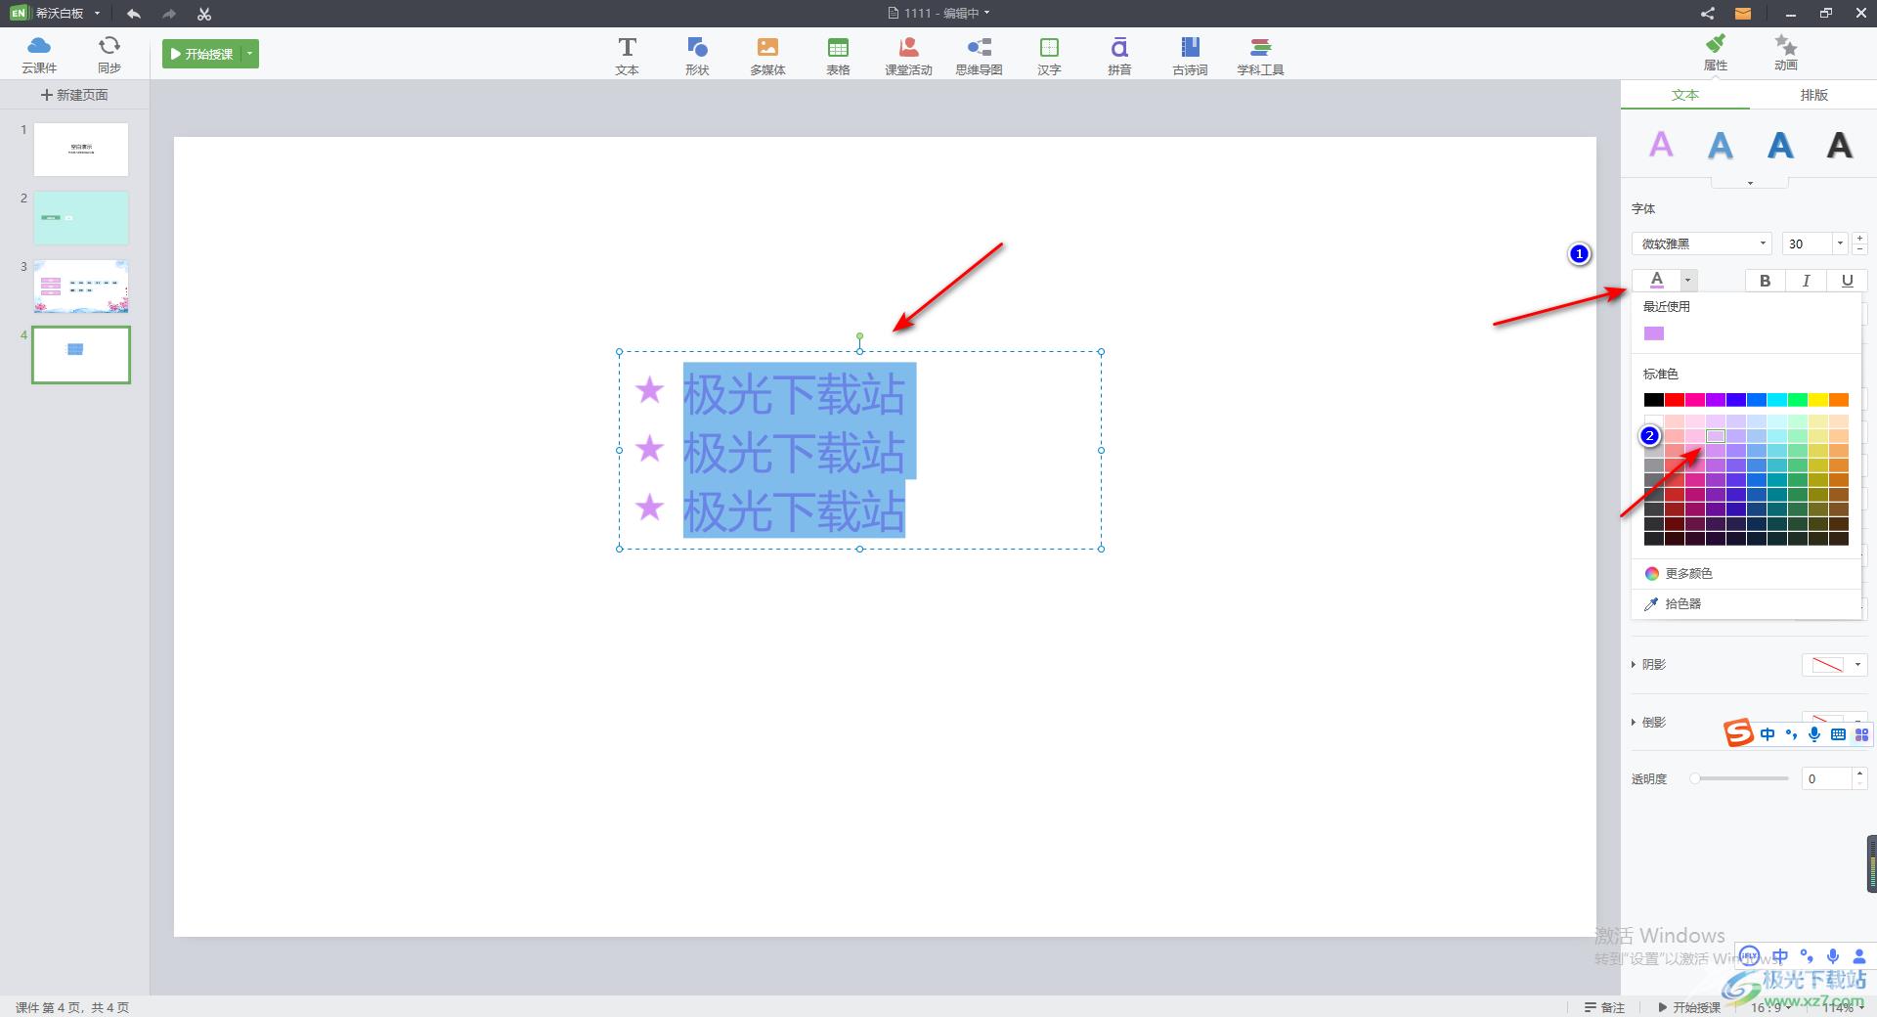The width and height of the screenshot is (1877, 1017).
Task: Open the 动画 animation panel
Action: (1786, 53)
